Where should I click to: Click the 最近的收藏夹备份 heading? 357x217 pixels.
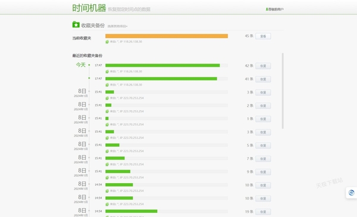pyautogui.click(x=87, y=56)
